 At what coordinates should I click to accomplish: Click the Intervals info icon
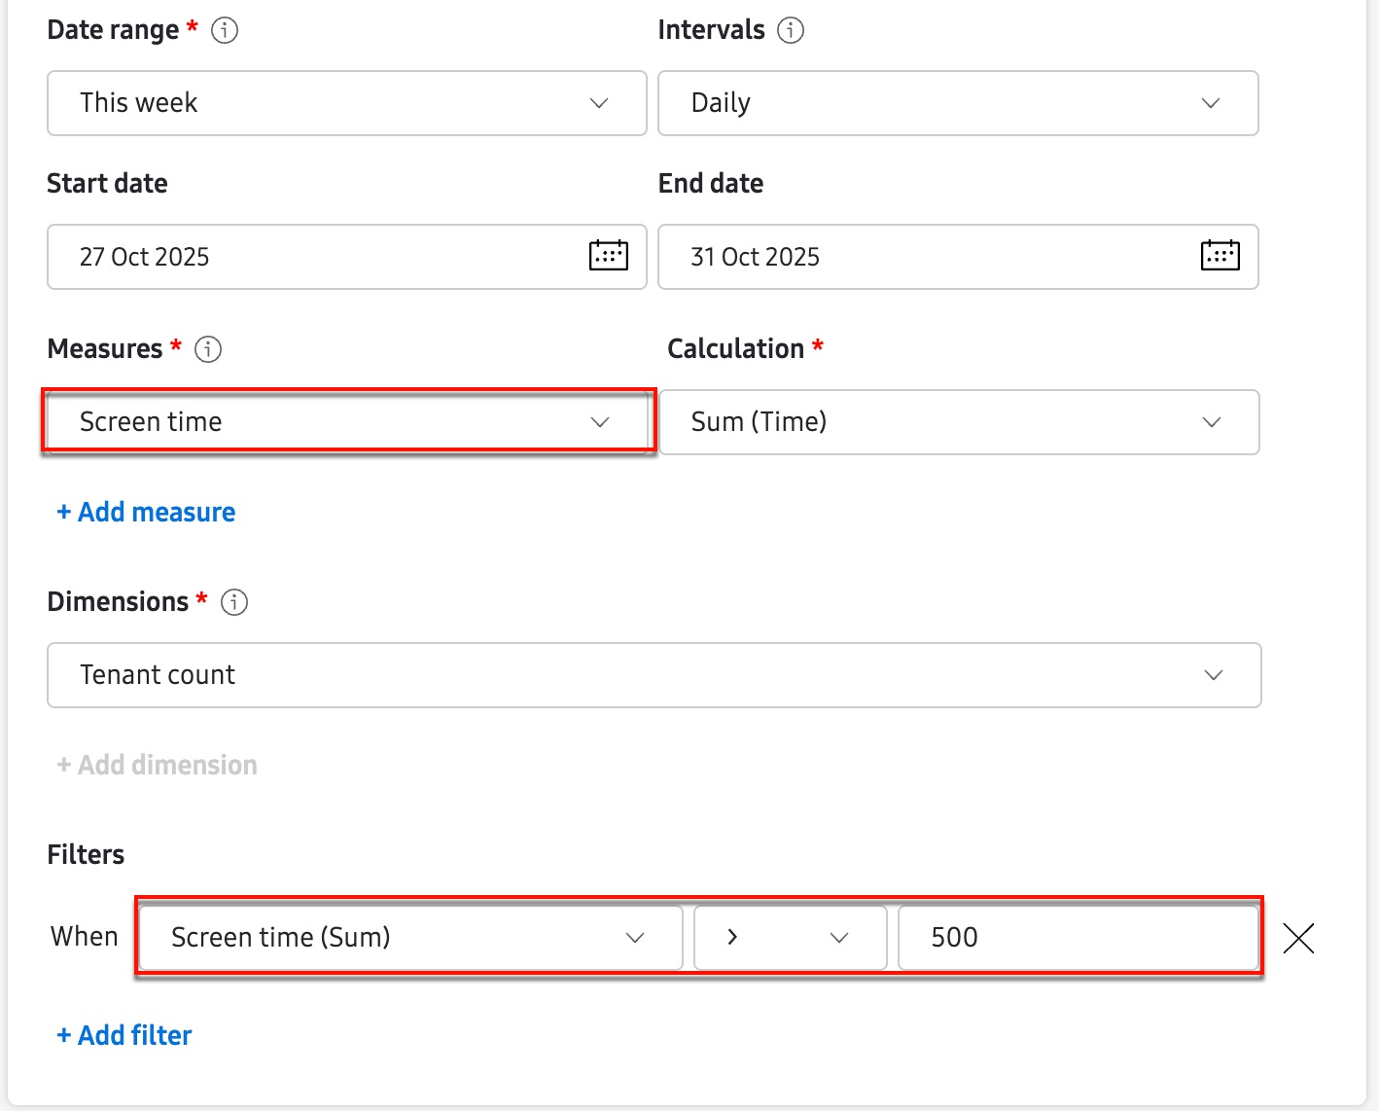point(792,30)
